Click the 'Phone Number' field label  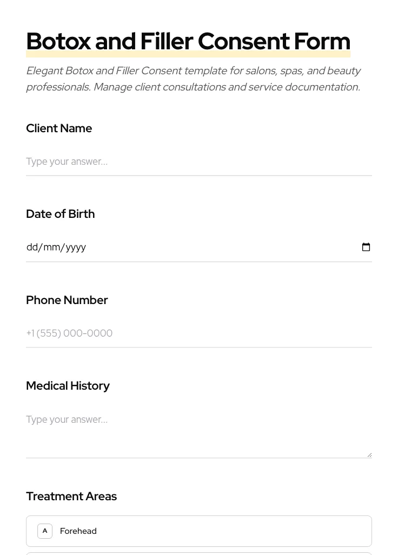coord(67,300)
